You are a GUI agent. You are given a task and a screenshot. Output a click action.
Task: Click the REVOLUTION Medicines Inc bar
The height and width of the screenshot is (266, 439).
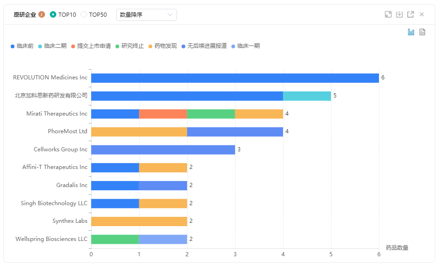pos(235,78)
